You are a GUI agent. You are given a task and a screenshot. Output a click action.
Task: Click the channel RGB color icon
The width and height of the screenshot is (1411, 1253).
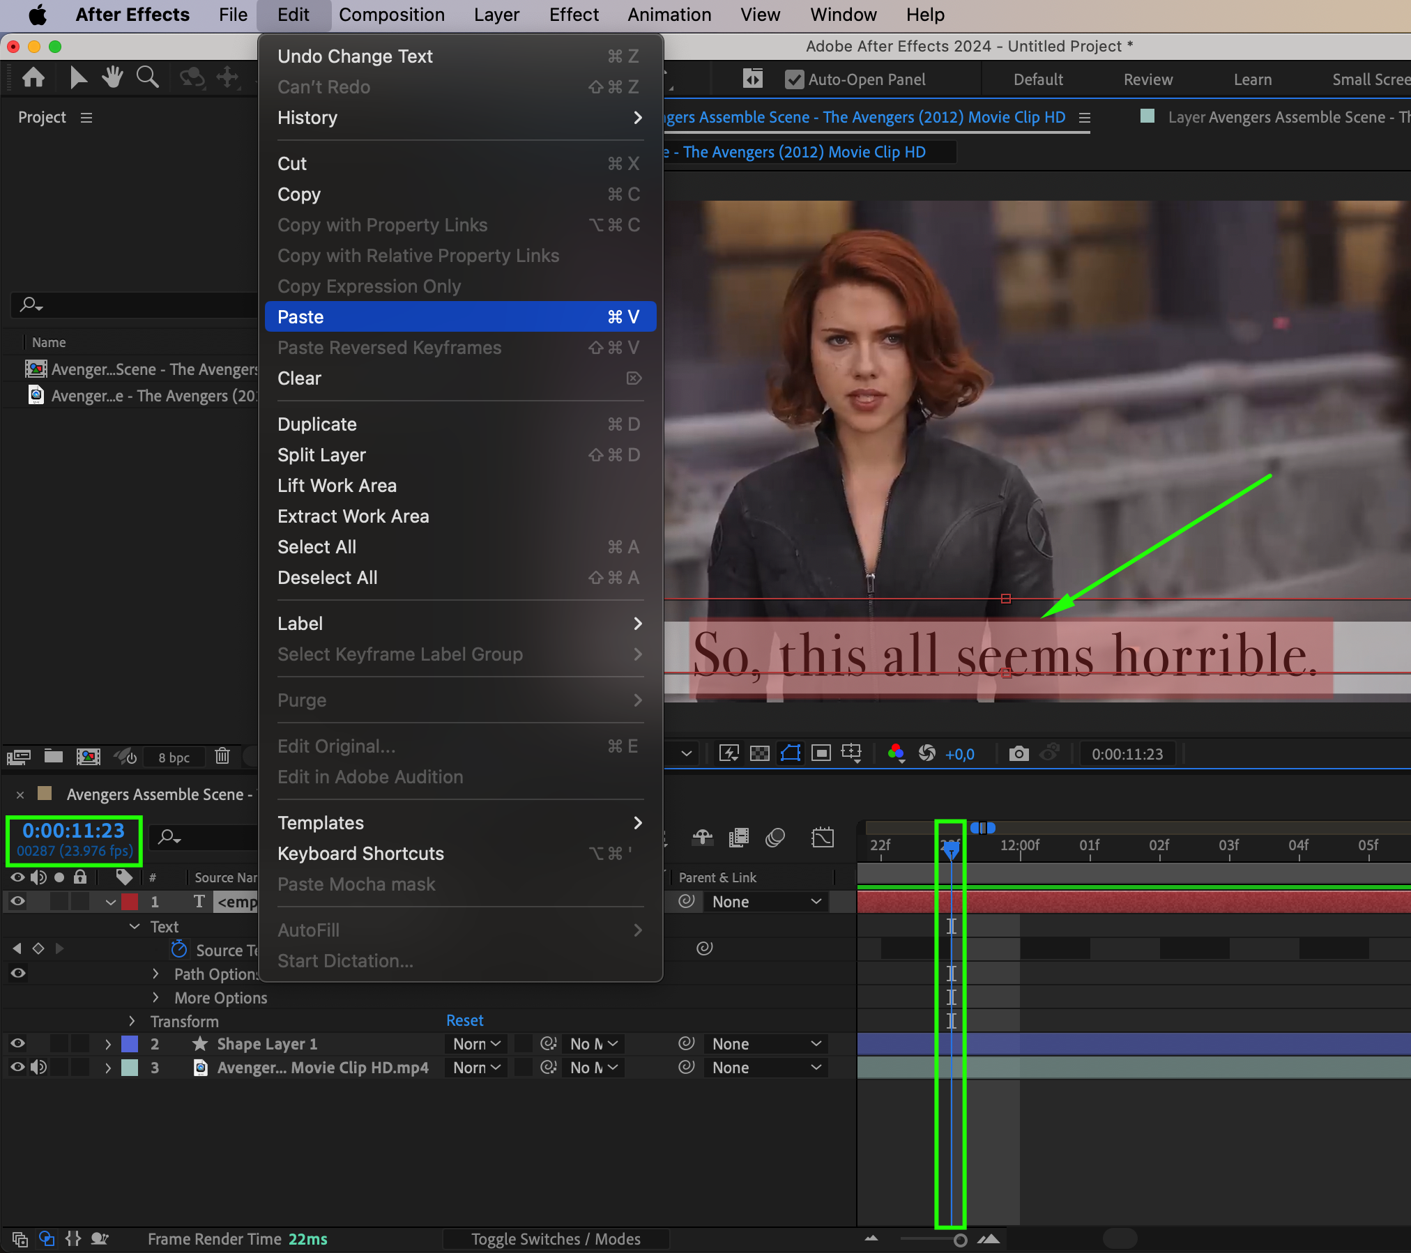(x=896, y=753)
